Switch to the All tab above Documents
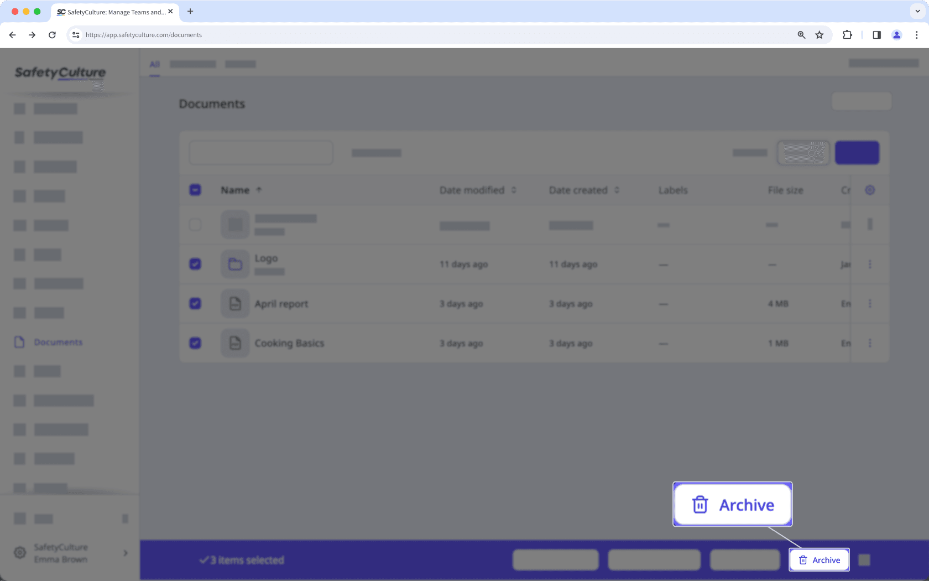 click(154, 64)
